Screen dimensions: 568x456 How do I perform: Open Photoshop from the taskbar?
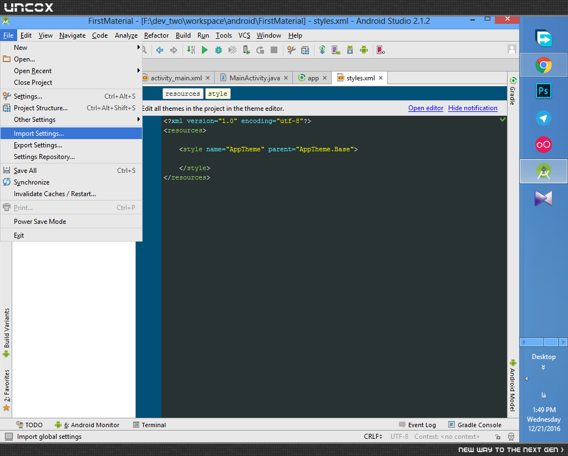544,90
